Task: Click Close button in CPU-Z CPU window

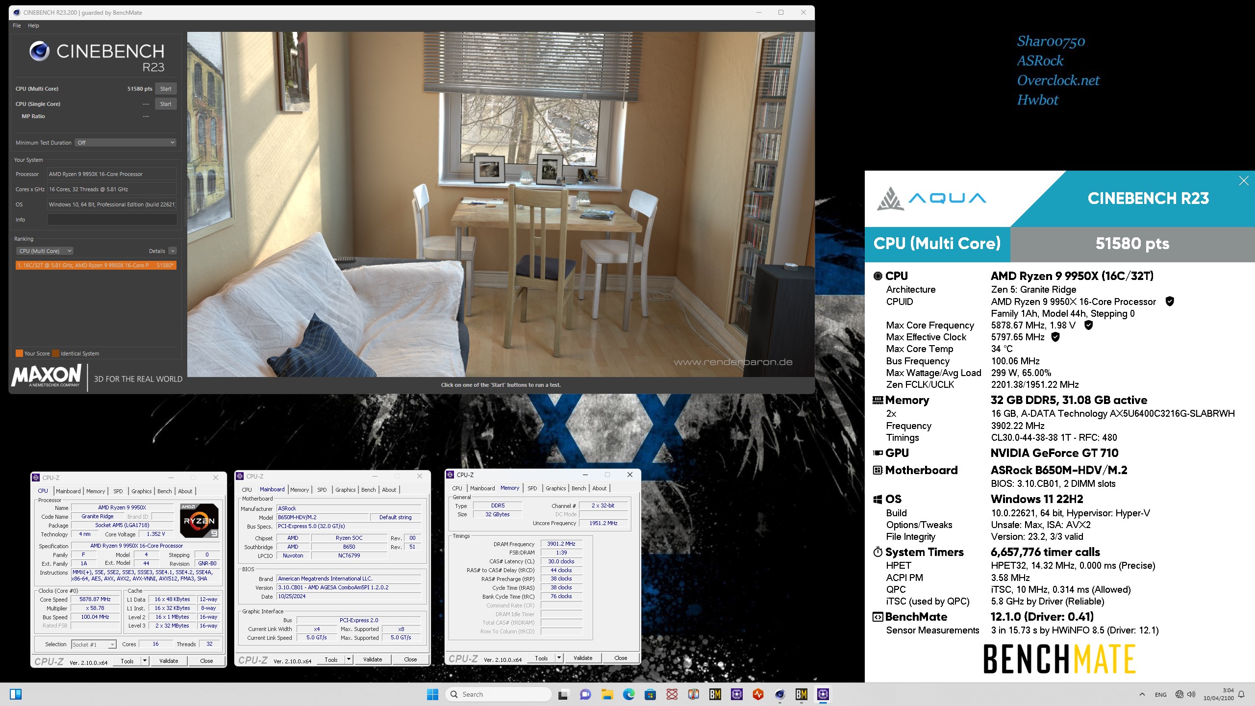Action: [206, 661]
